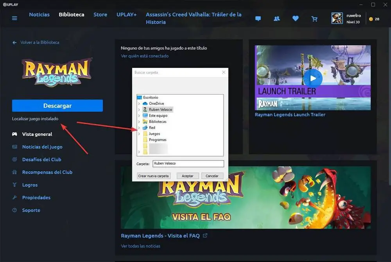Open the wishlist heart icon
391x262 pixels.
tap(296, 18)
